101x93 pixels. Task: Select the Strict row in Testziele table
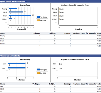[50, 89]
